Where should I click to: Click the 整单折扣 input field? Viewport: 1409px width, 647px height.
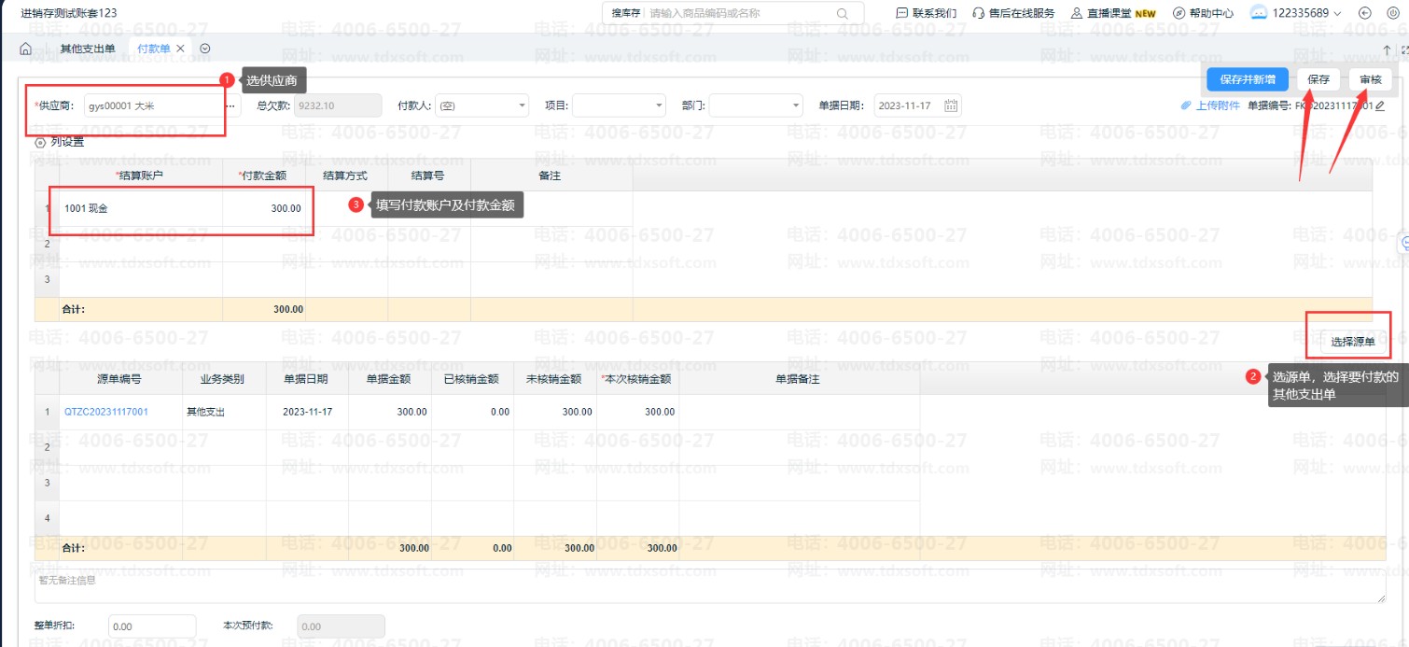152,626
